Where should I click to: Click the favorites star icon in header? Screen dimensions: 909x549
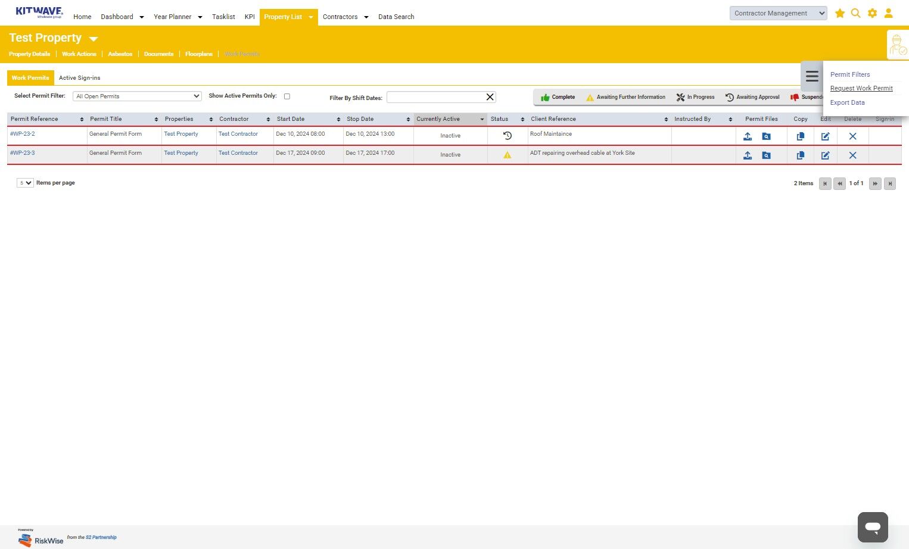point(840,13)
